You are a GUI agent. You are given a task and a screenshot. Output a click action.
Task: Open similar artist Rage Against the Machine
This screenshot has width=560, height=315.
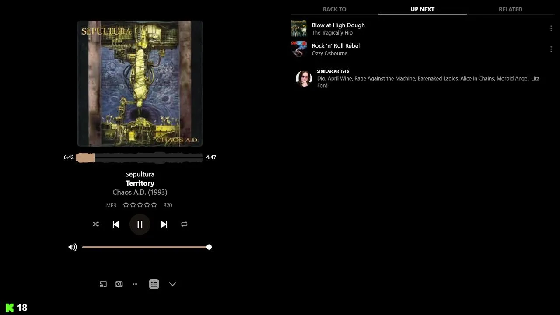(385, 78)
